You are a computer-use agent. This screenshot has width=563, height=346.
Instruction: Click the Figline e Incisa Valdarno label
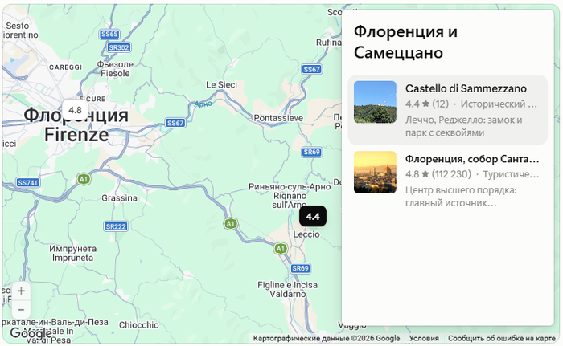(x=287, y=289)
